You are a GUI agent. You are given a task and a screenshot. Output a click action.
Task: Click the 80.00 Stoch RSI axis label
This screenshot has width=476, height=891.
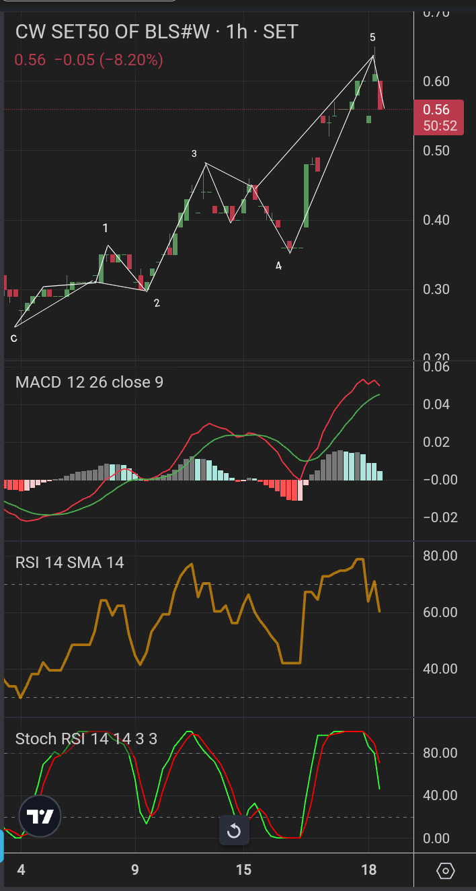click(440, 753)
